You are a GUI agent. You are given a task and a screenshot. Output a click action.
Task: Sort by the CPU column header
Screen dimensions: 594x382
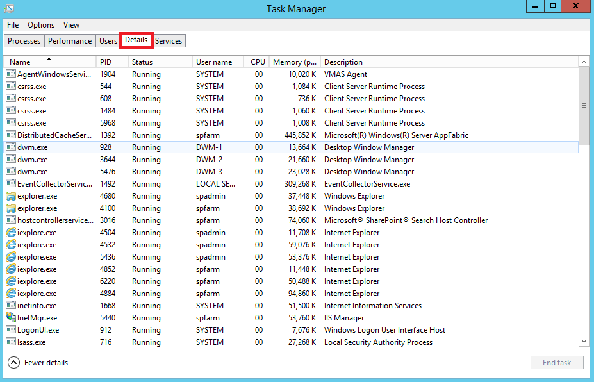[x=256, y=62]
